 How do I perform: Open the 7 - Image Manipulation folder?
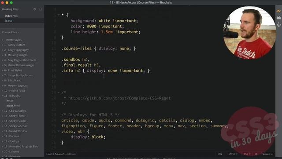pyautogui.click(x=18, y=76)
